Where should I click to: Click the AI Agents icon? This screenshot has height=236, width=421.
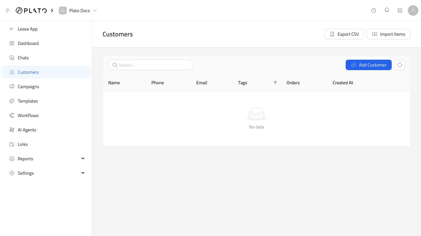point(12,130)
